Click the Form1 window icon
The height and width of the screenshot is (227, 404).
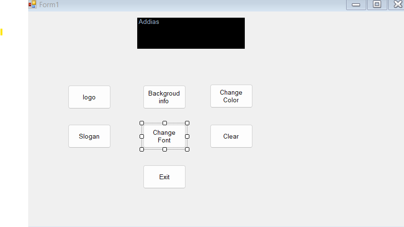pos(33,5)
